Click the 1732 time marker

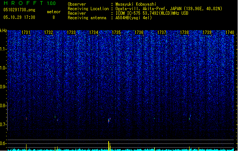tap(48, 32)
